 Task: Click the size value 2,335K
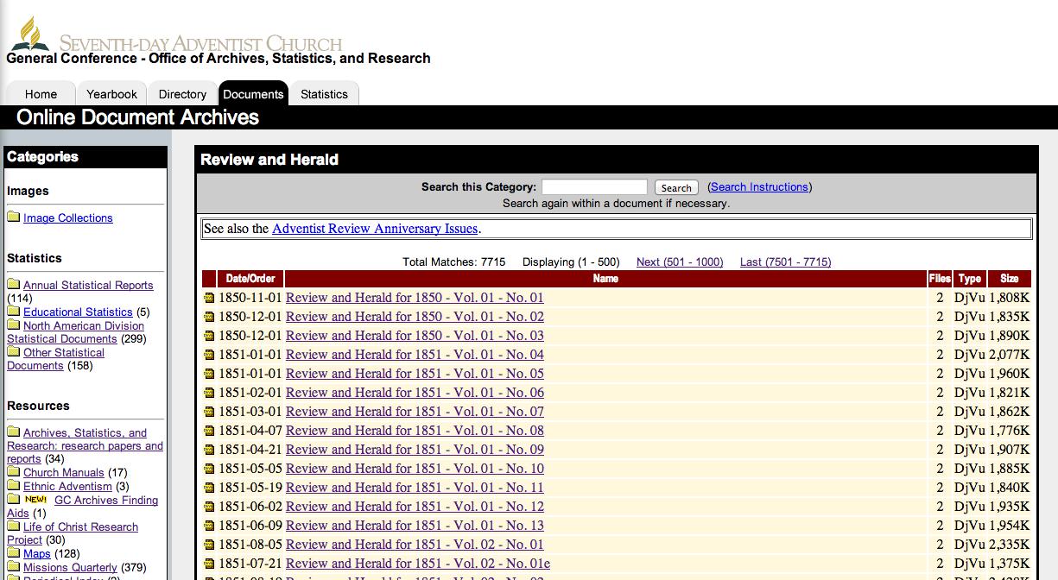pos(1009,545)
